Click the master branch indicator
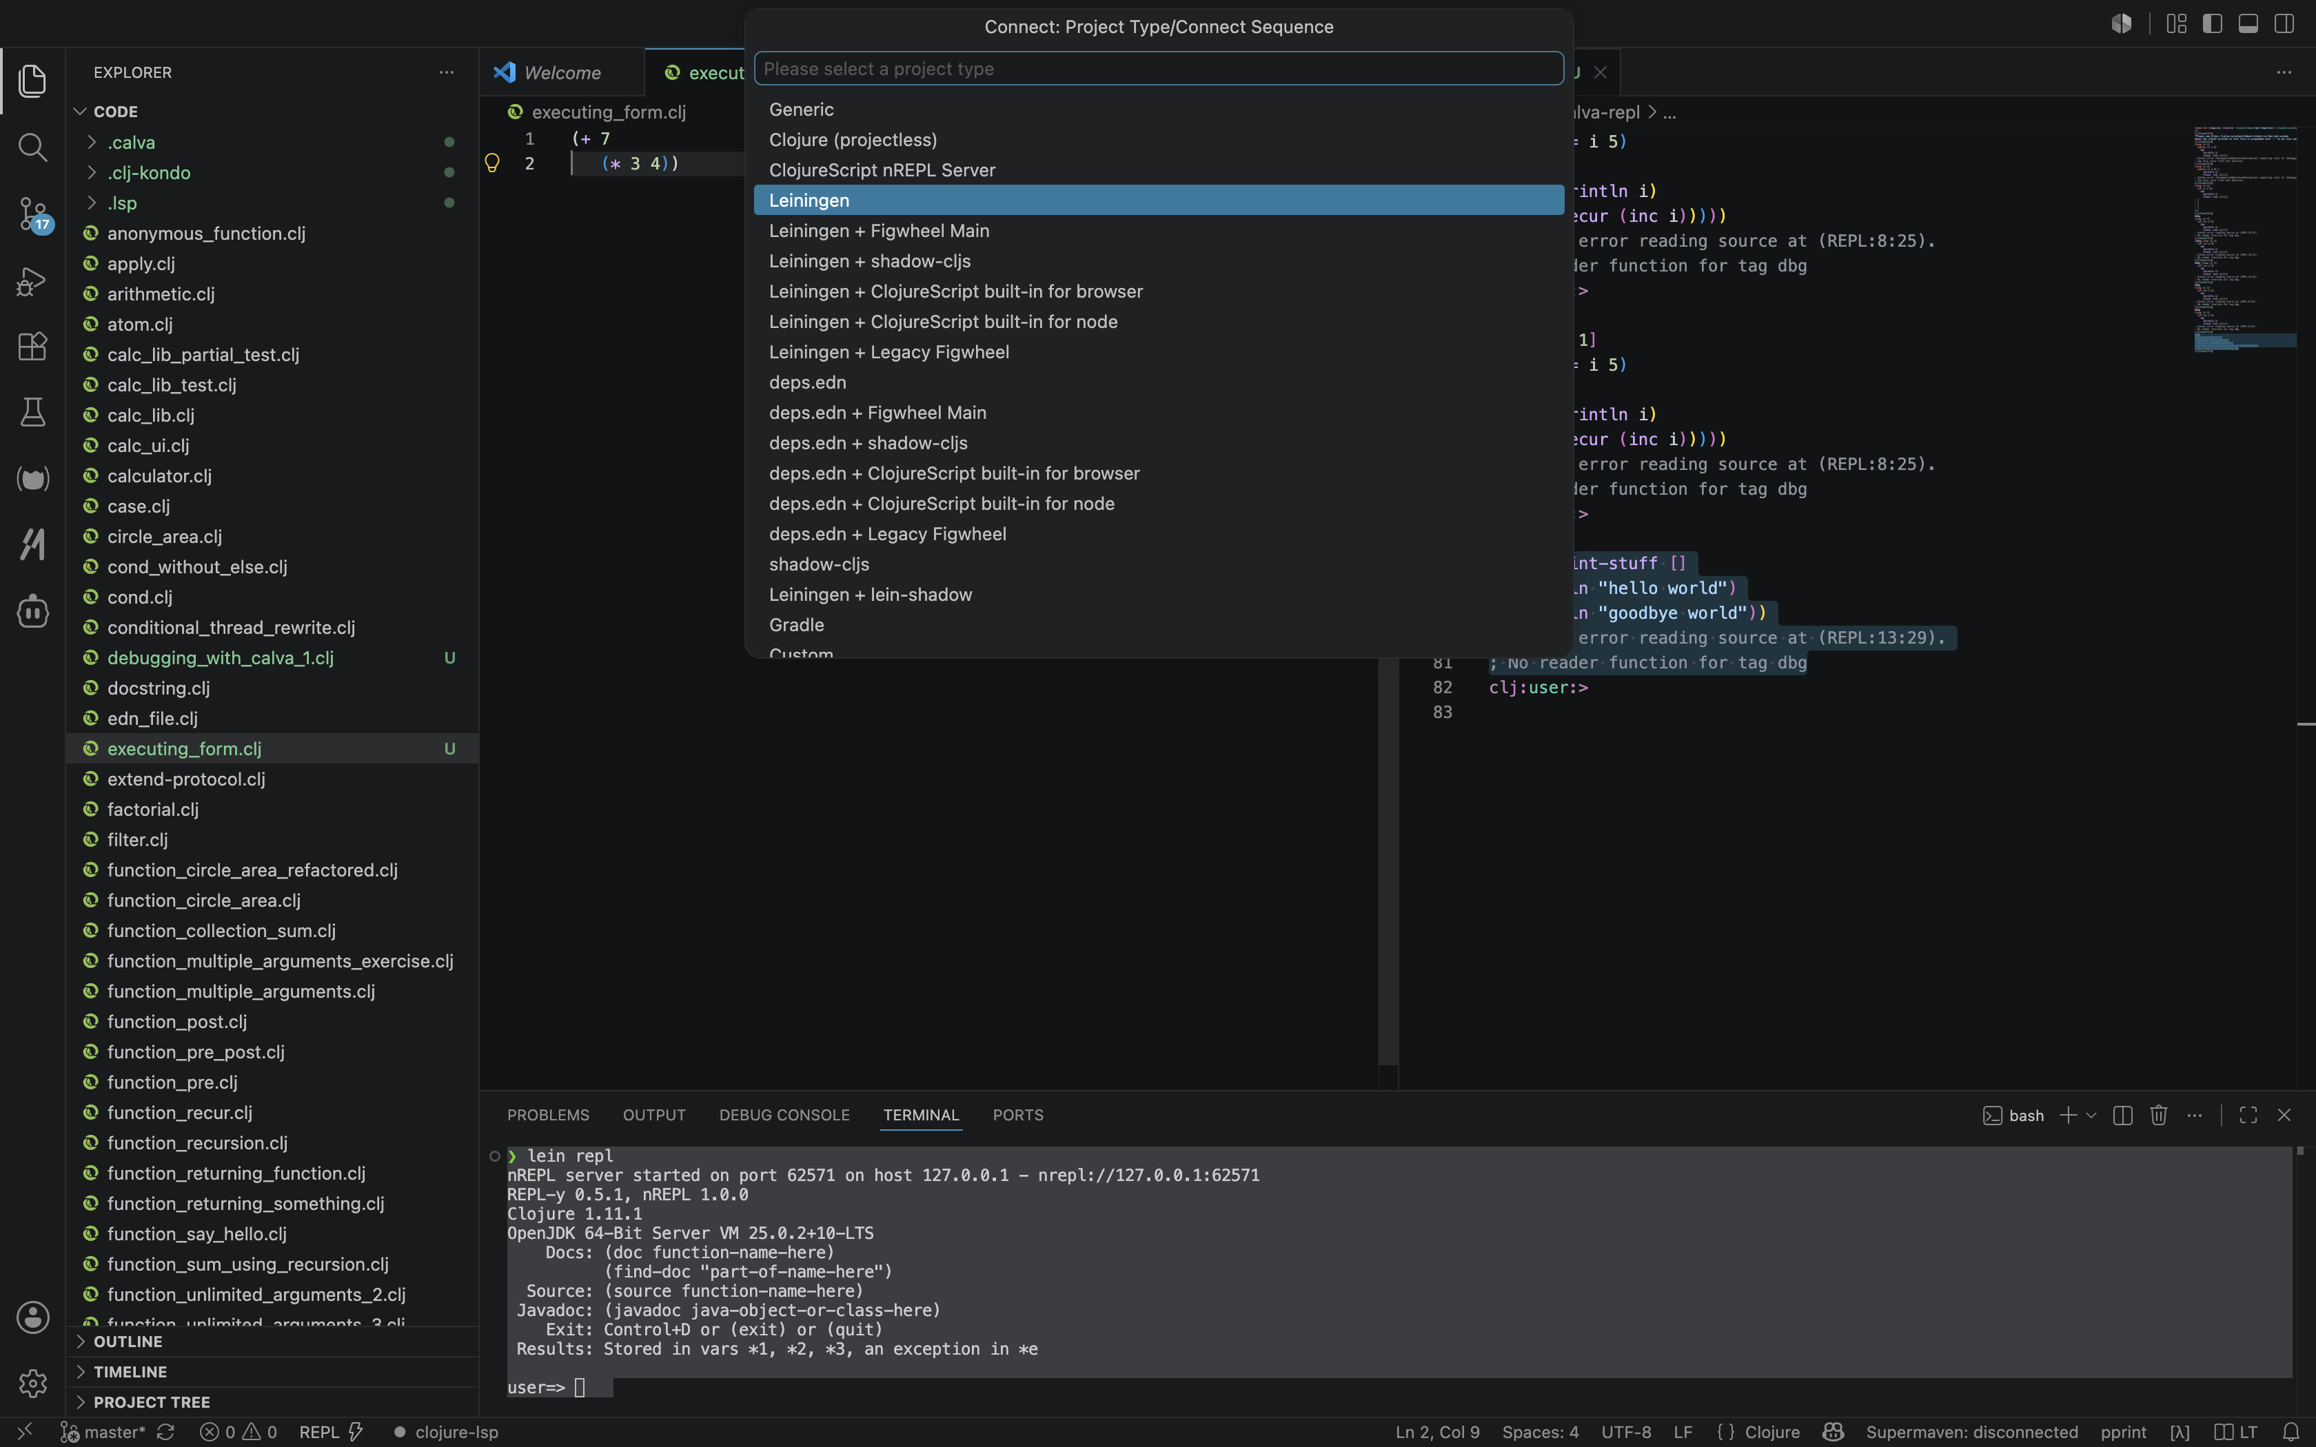 coord(103,1432)
